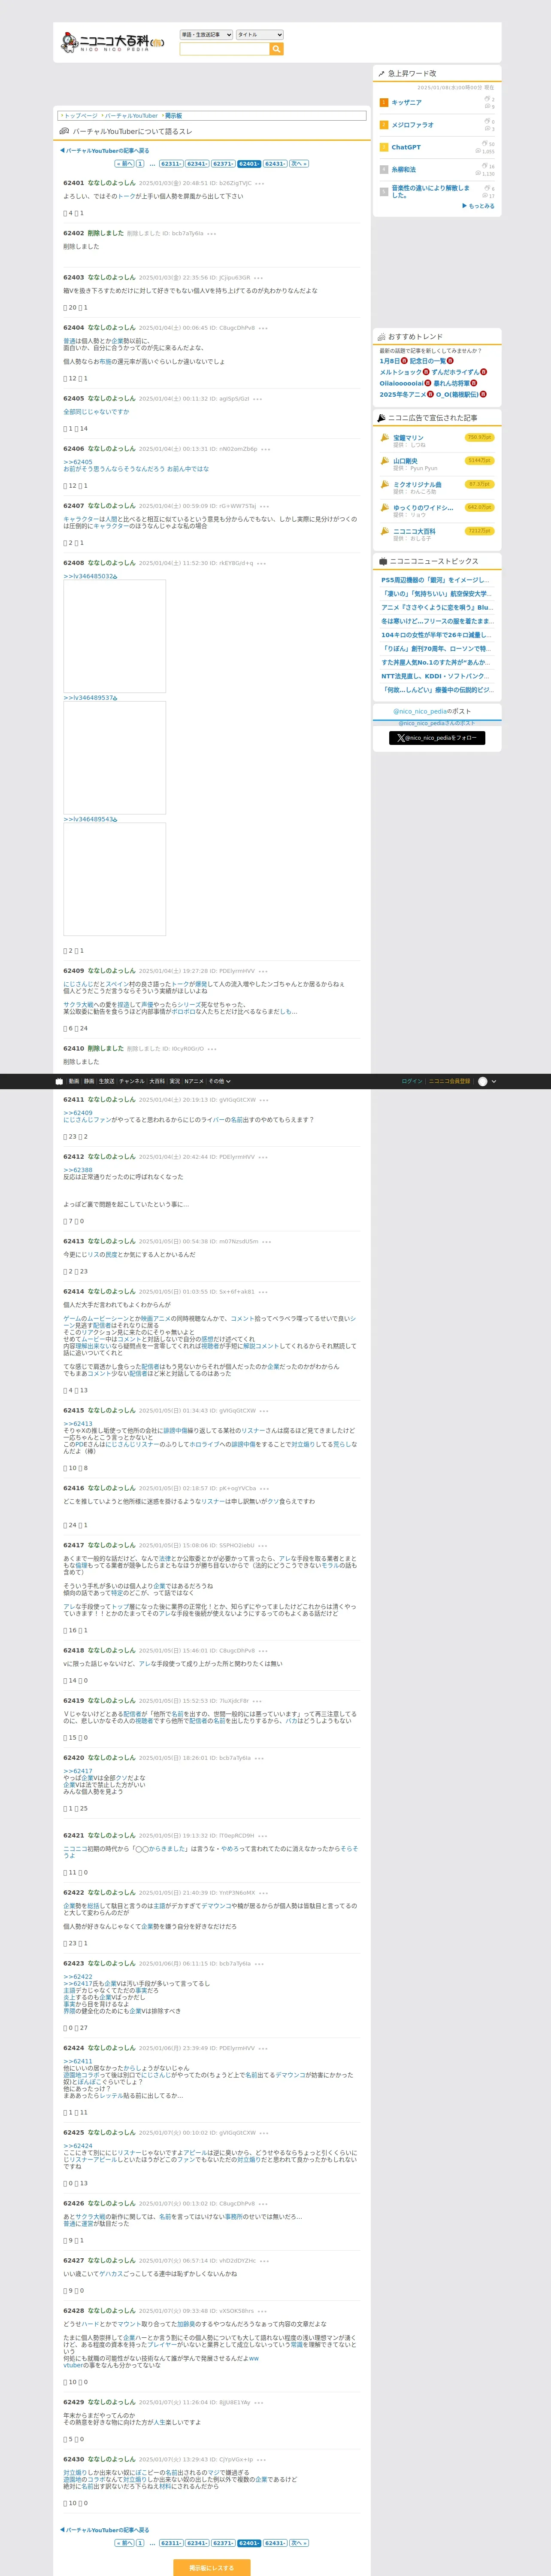This screenshot has width=551, height=2576.
Task: Click the TV icon in the black Niconico bar
Action: [59, 1081]
